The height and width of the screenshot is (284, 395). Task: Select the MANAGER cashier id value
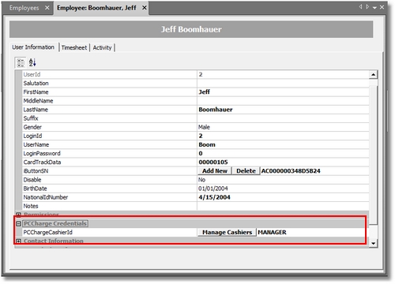[272, 232]
